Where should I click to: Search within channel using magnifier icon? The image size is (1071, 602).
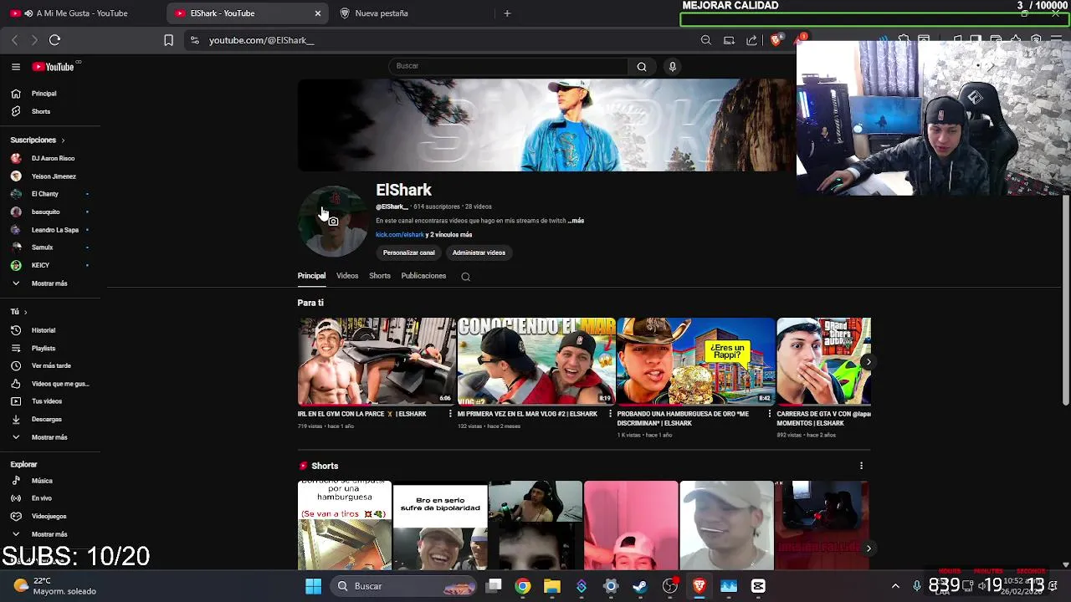pos(466,277)
